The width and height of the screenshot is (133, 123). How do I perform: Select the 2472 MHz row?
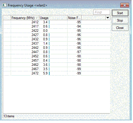point(56,73)
